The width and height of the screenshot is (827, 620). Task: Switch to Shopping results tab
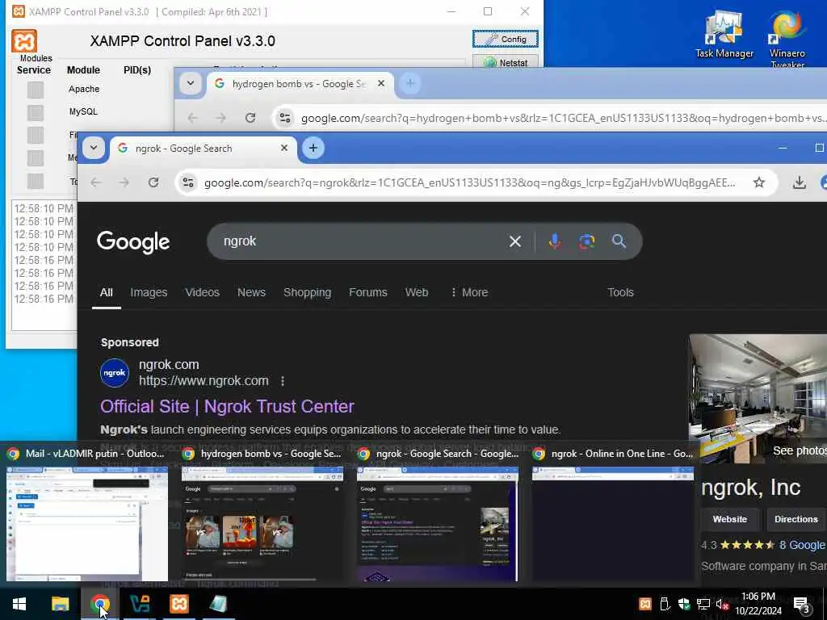coord(308,292)
